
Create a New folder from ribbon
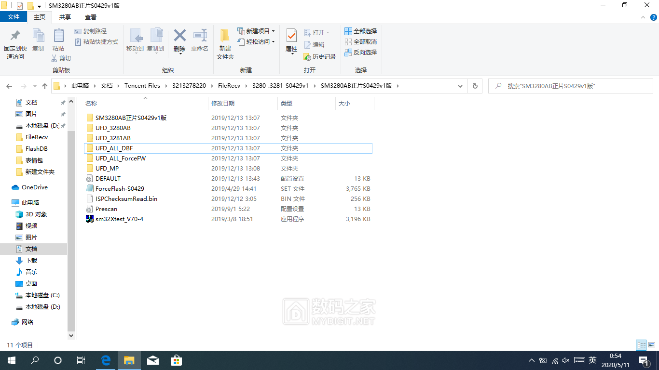(x=225, y=45)
